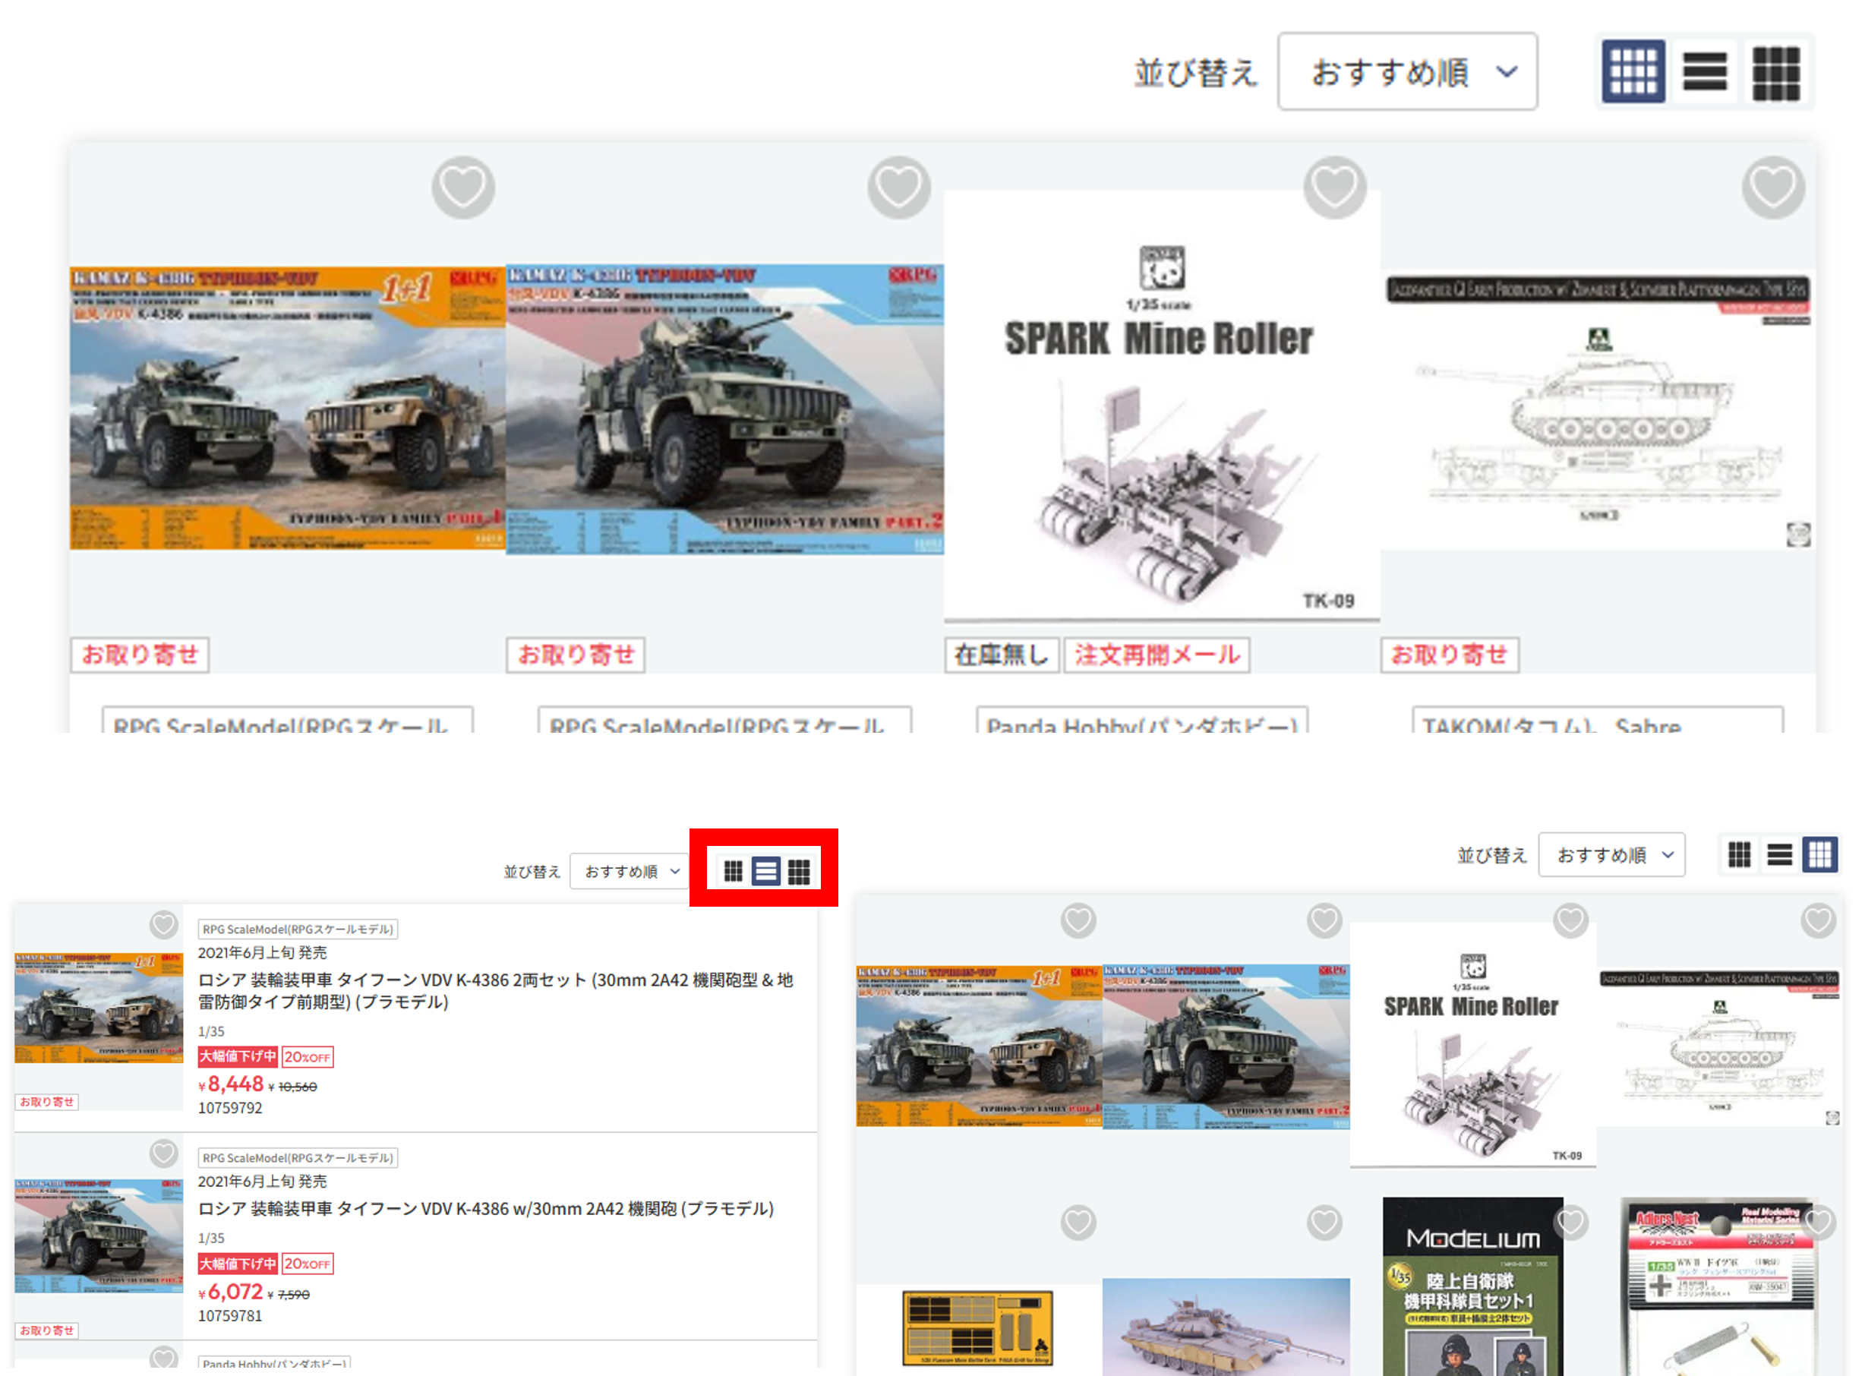This screenshot has height=1376, width=1865.
Task: Select four-column grid icon in the list-view panel
Action: (733, 871)
